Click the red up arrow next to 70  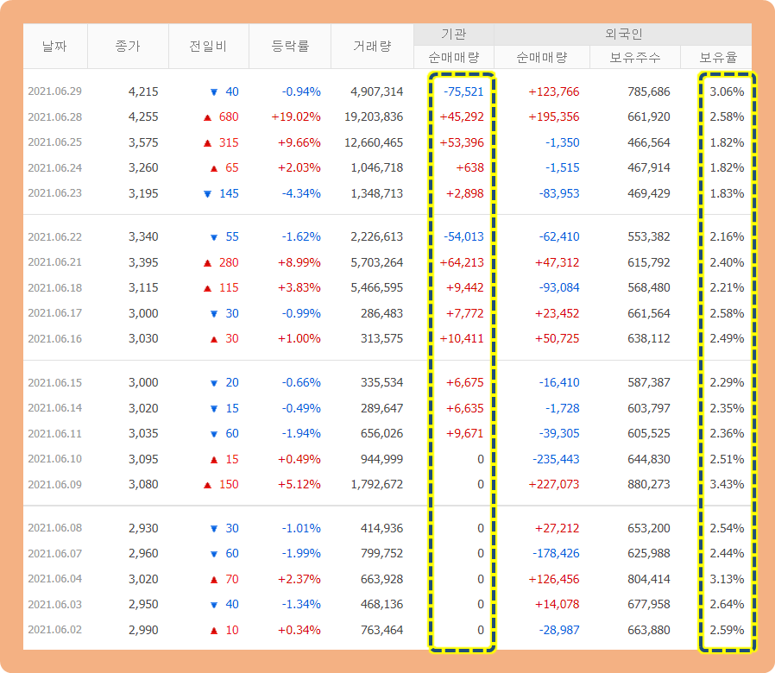[x=214, y=580]
